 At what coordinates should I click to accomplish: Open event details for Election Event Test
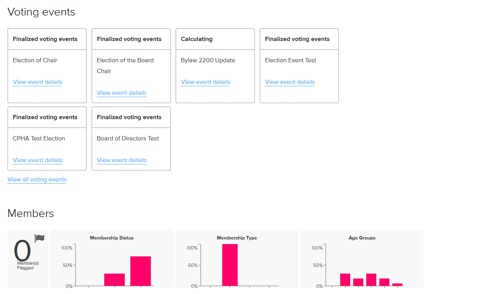point(289,82)
